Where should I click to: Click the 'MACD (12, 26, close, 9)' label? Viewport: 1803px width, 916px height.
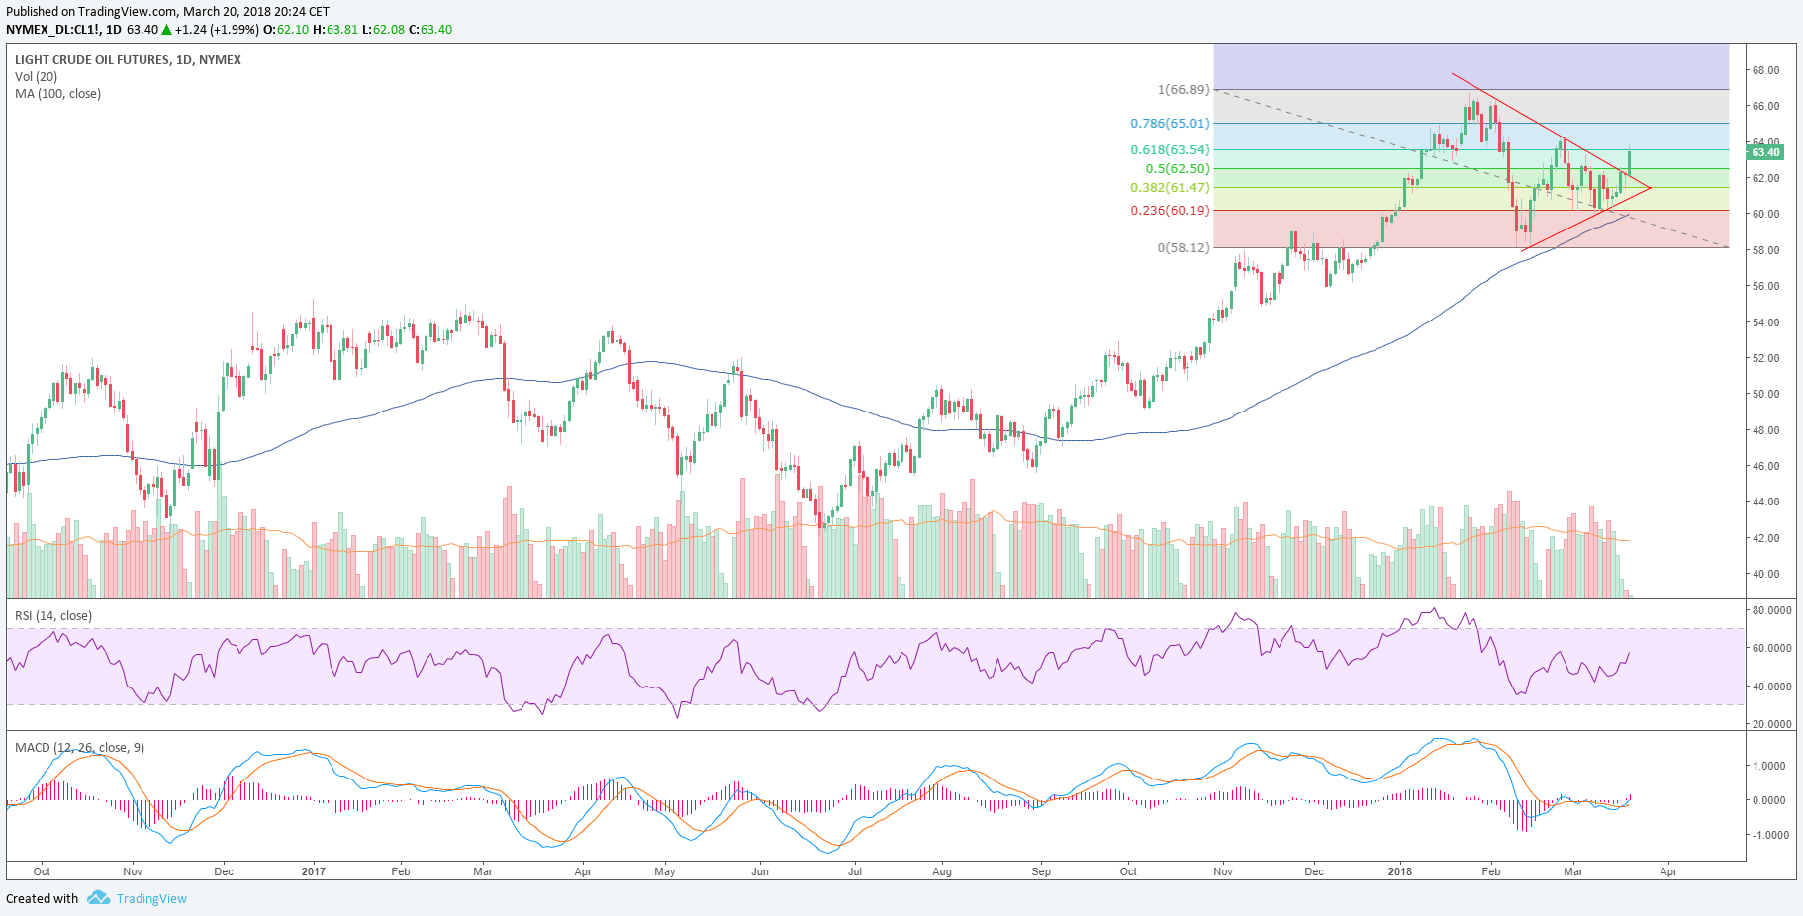[79, 747]
